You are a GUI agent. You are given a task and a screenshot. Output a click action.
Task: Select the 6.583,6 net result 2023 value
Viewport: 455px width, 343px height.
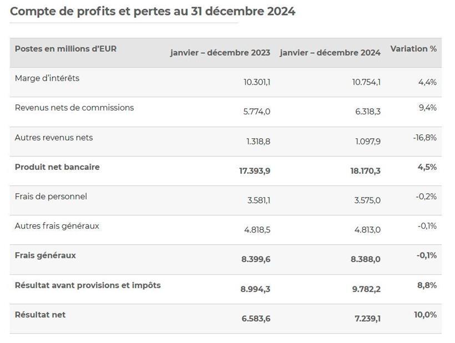pyautogui.click(x=255, y=319)
